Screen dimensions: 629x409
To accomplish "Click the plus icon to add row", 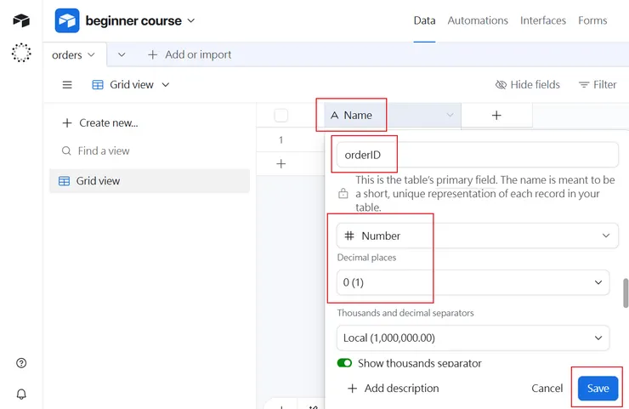I will point(281,163).
